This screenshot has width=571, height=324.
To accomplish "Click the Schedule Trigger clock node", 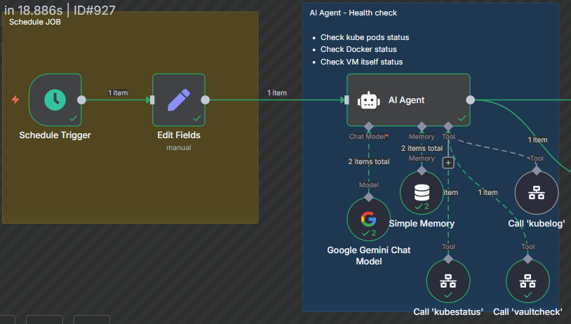I will [x=55, y=100].
